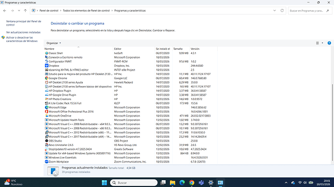This screenshot has width=334, height=187.
Task: Open Ventana principal del Panel de control
Action: click(23, 23)
